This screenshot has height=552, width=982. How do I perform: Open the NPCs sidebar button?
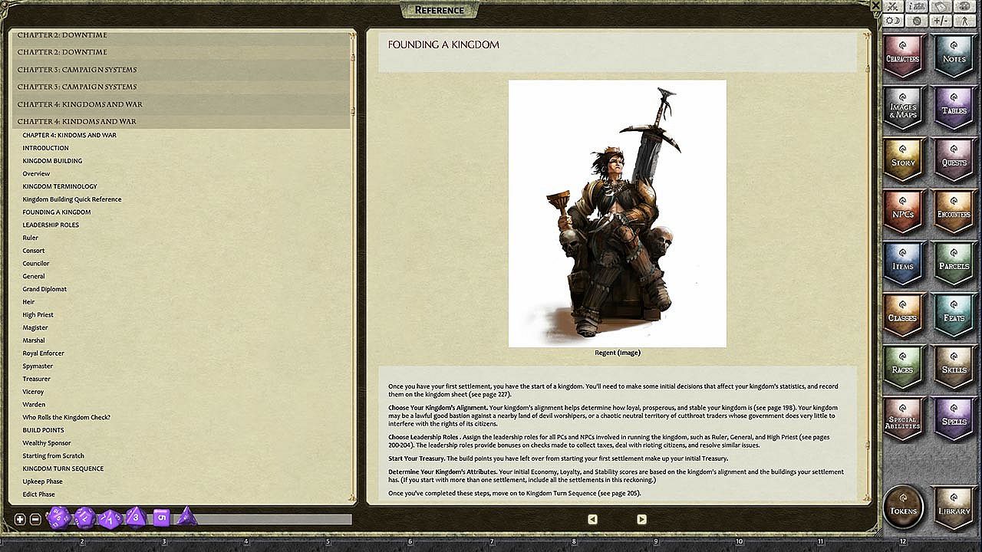point(903,211)
